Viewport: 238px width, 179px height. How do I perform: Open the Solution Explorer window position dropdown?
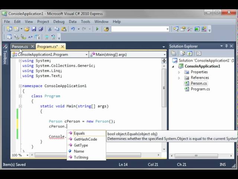(x=222, y=46)
